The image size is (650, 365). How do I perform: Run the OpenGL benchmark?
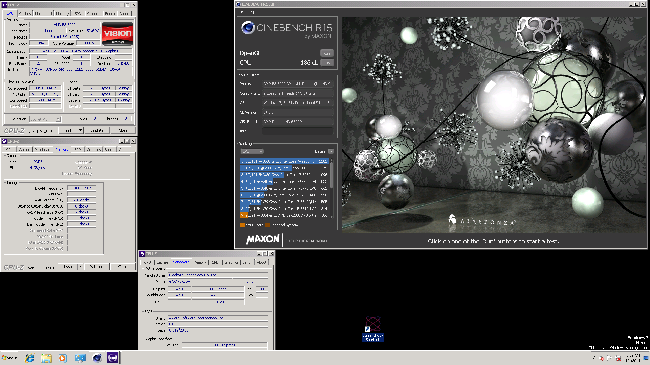click(x=327, y=53)
